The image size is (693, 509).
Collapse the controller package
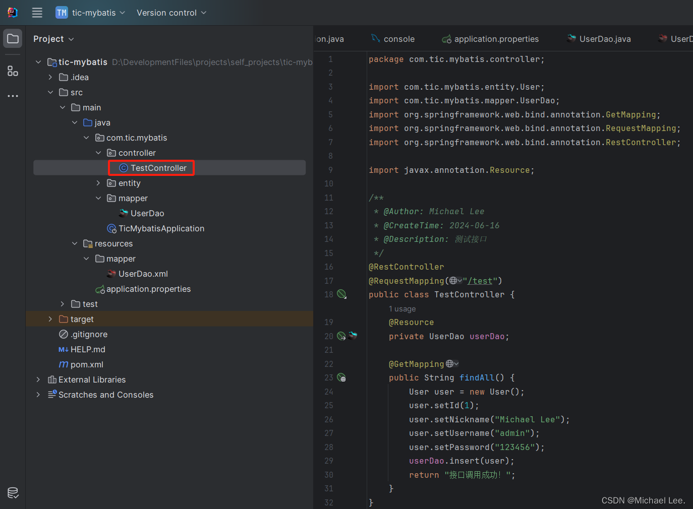98,153
